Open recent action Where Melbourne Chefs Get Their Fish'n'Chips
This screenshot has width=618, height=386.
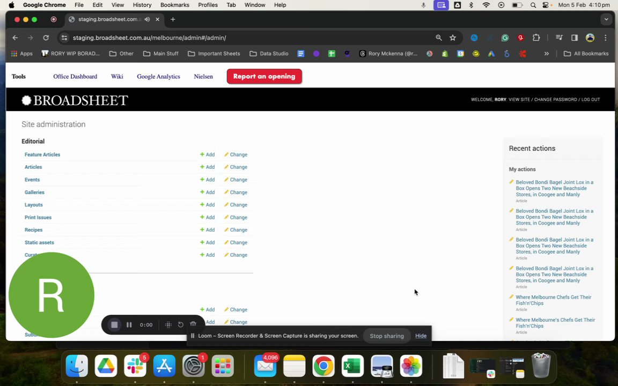[x=554, y=300]
